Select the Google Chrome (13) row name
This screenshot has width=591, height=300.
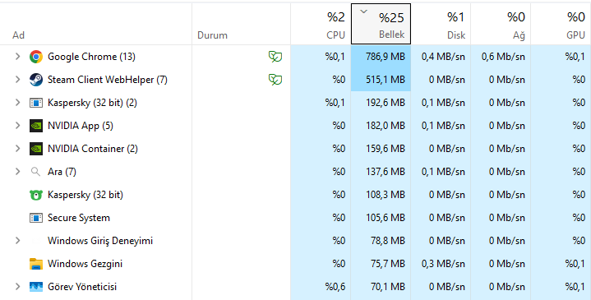(91, 57)
